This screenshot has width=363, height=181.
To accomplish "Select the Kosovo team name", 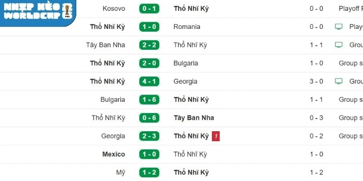I will 114,9.
